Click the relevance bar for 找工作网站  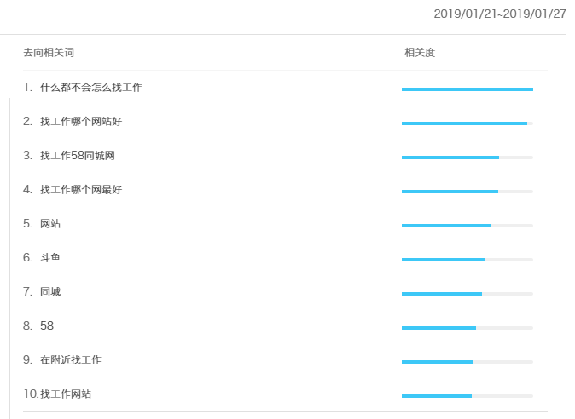pyautogui.click(x=468, y=395)
